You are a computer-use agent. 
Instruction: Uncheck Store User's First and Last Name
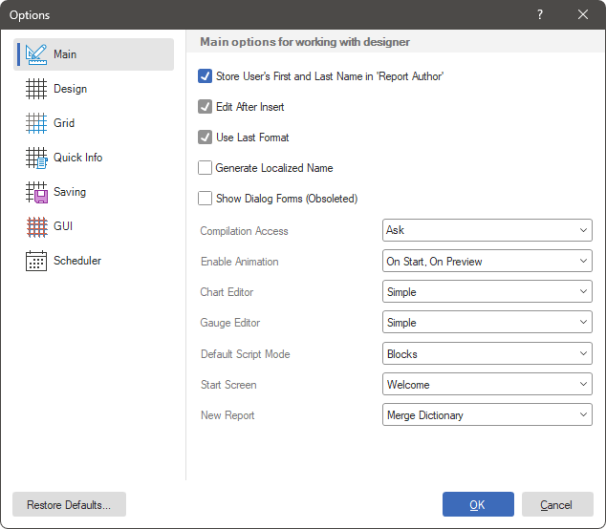click(205, 76)
